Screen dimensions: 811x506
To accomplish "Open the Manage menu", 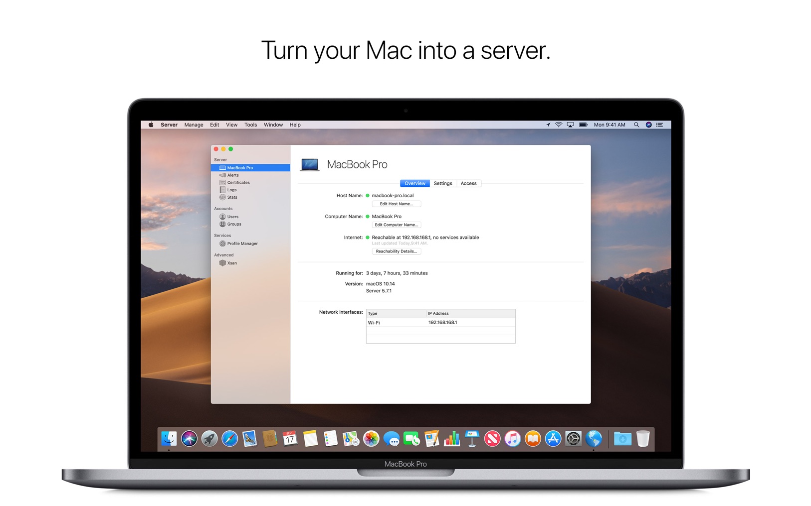I will 194,125.
